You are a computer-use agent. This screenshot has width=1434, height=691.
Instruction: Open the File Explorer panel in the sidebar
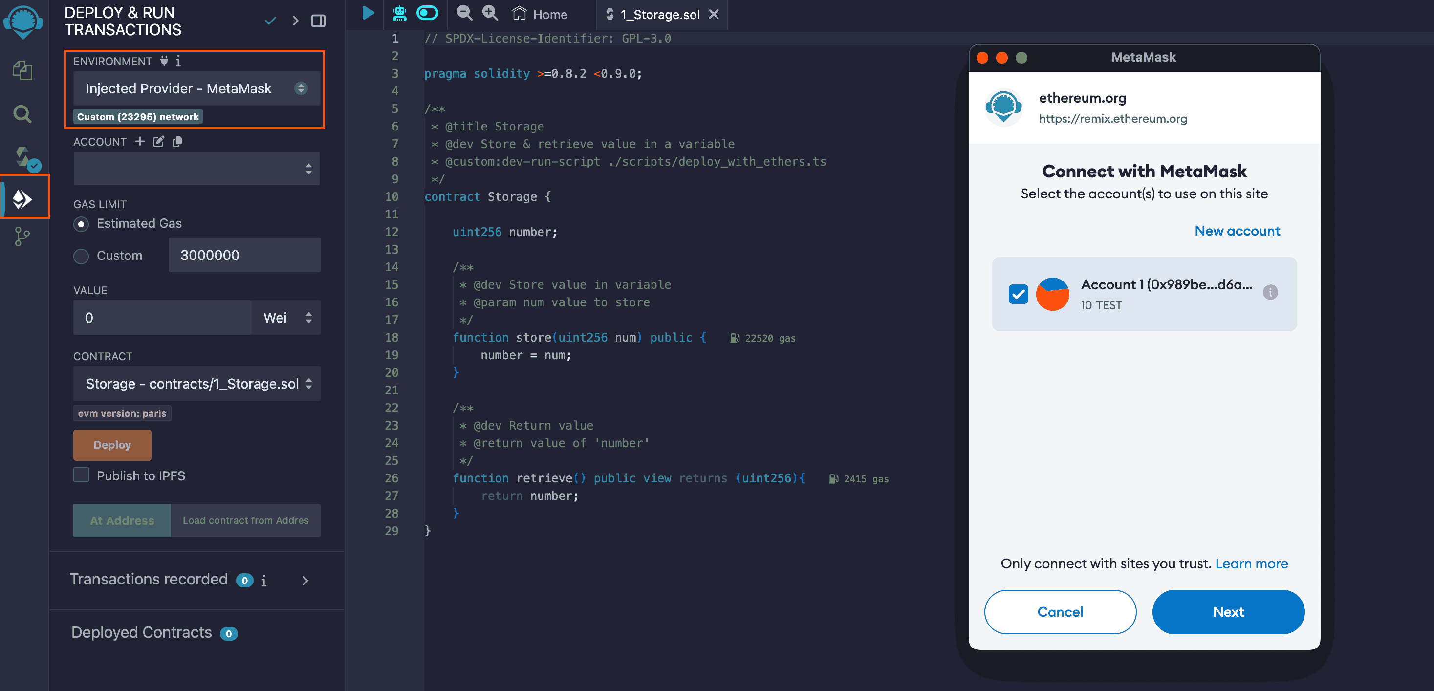22,71
